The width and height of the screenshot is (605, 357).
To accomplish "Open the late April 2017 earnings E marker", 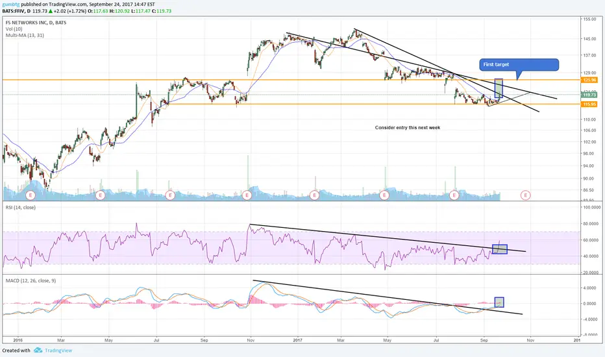I will tap(384, 195).
